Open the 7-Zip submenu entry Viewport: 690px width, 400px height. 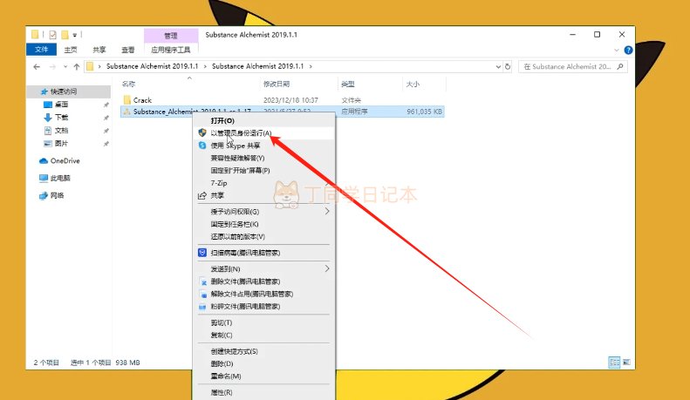264,183
